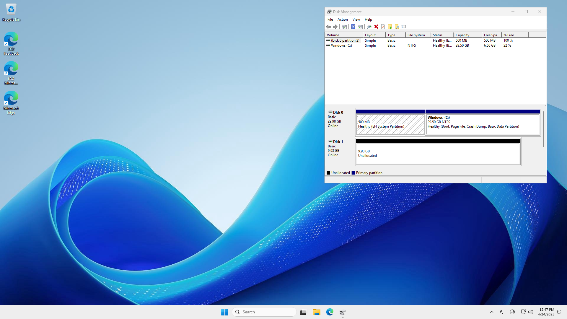
Task: Click the red Delete Volume icon
Action: click(x=376, y=27)
